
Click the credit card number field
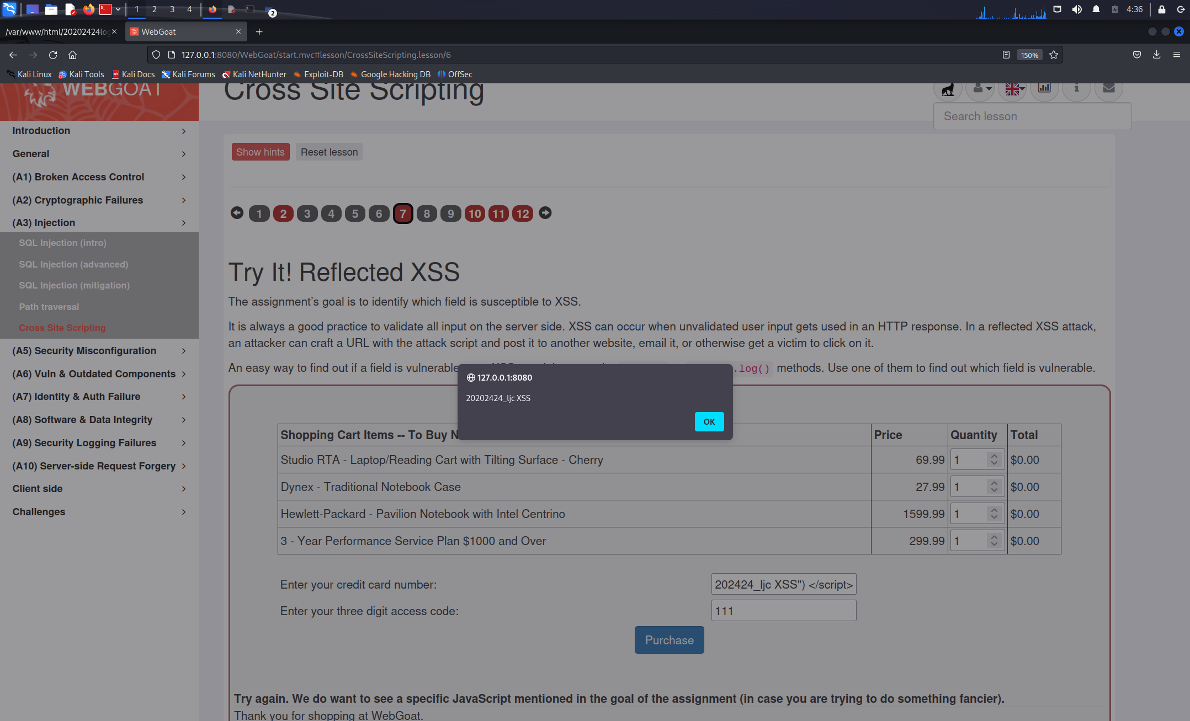783,584
